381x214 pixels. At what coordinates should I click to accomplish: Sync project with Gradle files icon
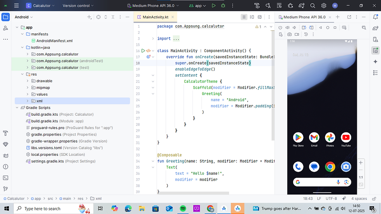(302, 5)
